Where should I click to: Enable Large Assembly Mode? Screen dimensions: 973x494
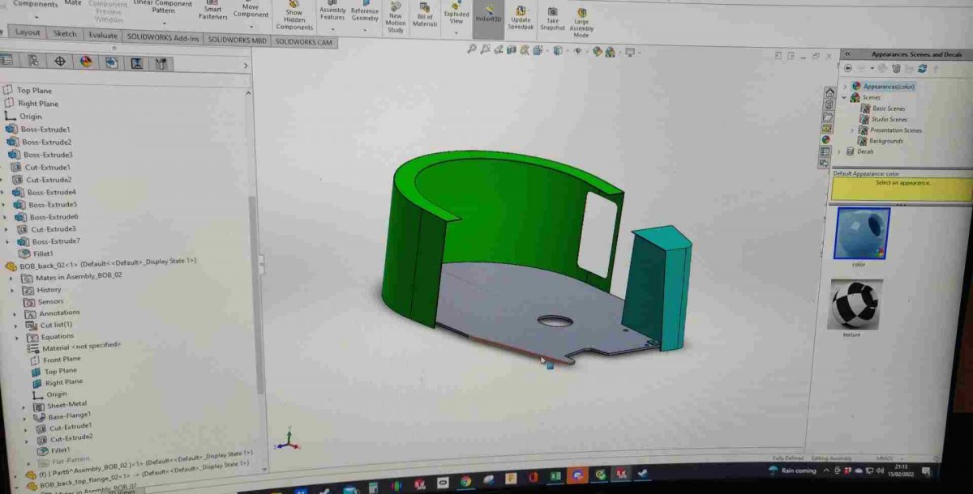pos(581,19)
